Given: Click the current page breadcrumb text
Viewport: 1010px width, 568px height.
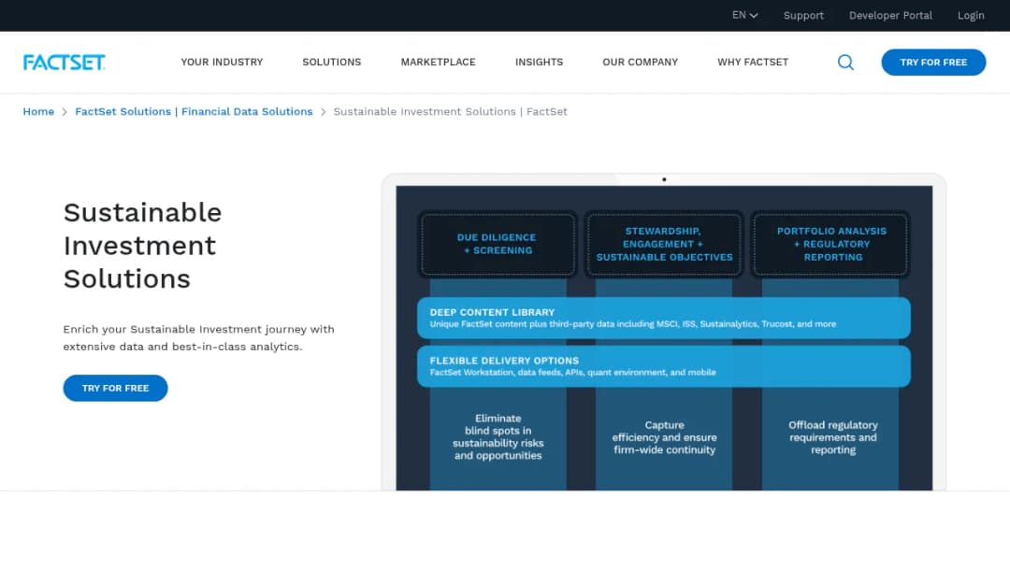Looking at the screenshot, I should 450,111.
